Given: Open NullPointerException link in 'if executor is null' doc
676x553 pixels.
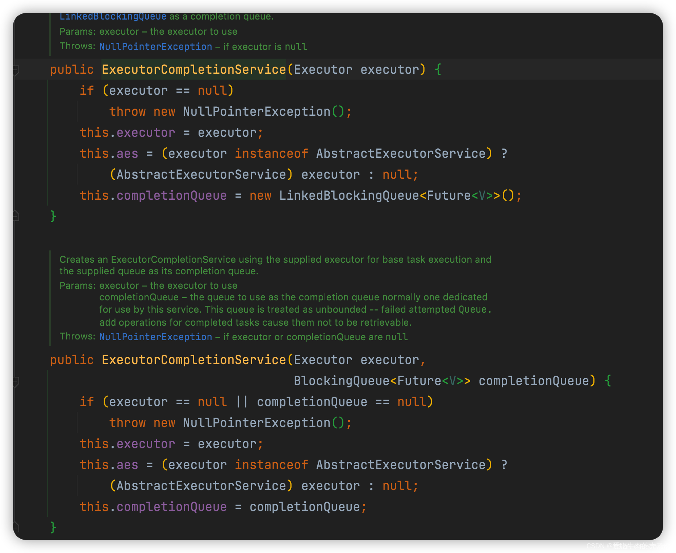Looking at the screenshot, I should 156,47.
